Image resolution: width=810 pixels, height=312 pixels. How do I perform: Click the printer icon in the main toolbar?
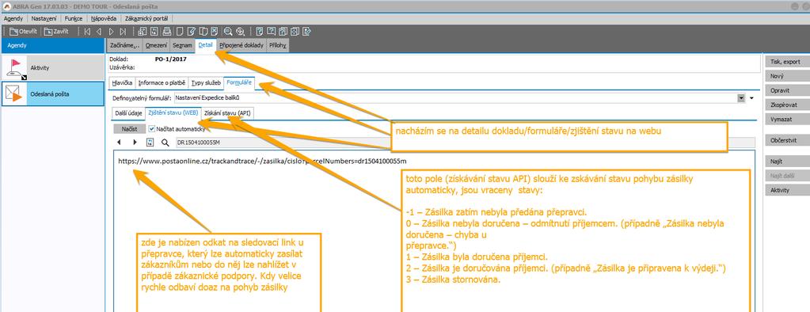point(166,32)
